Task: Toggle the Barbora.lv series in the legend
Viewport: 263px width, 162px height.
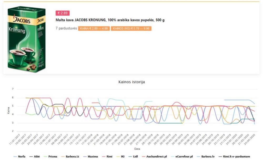Action: tap(206, 157)
